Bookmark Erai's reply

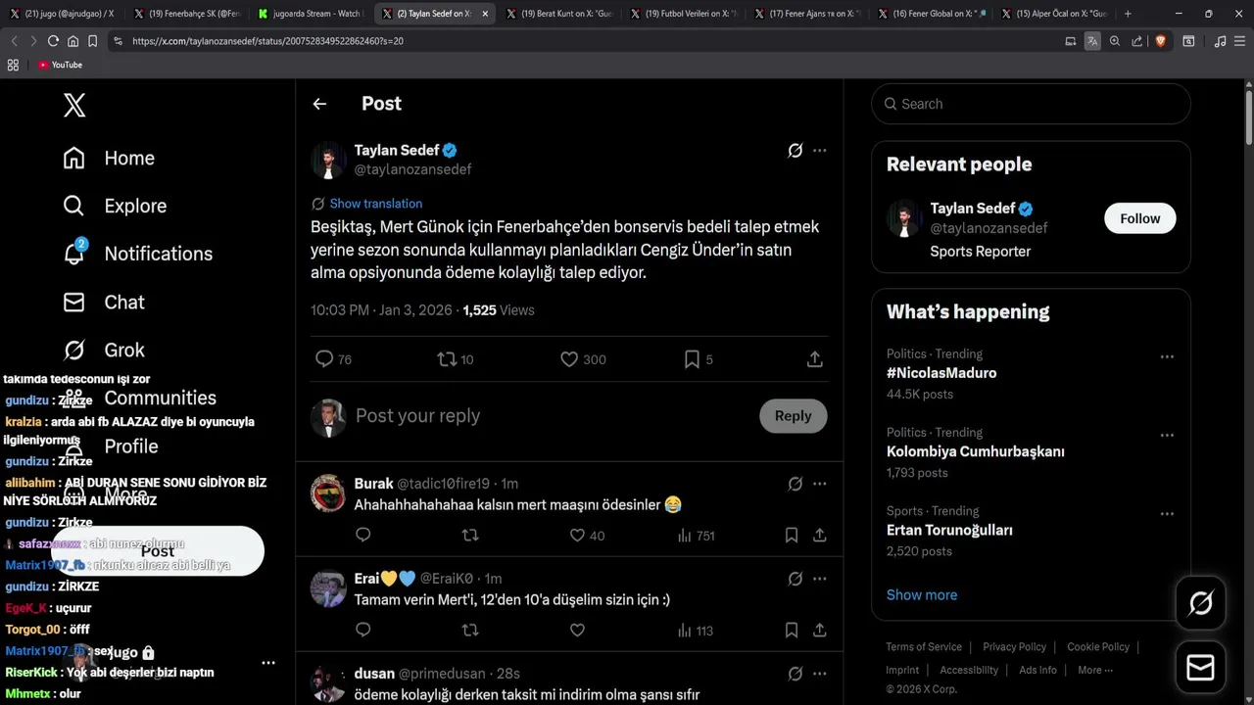[791, 631]
